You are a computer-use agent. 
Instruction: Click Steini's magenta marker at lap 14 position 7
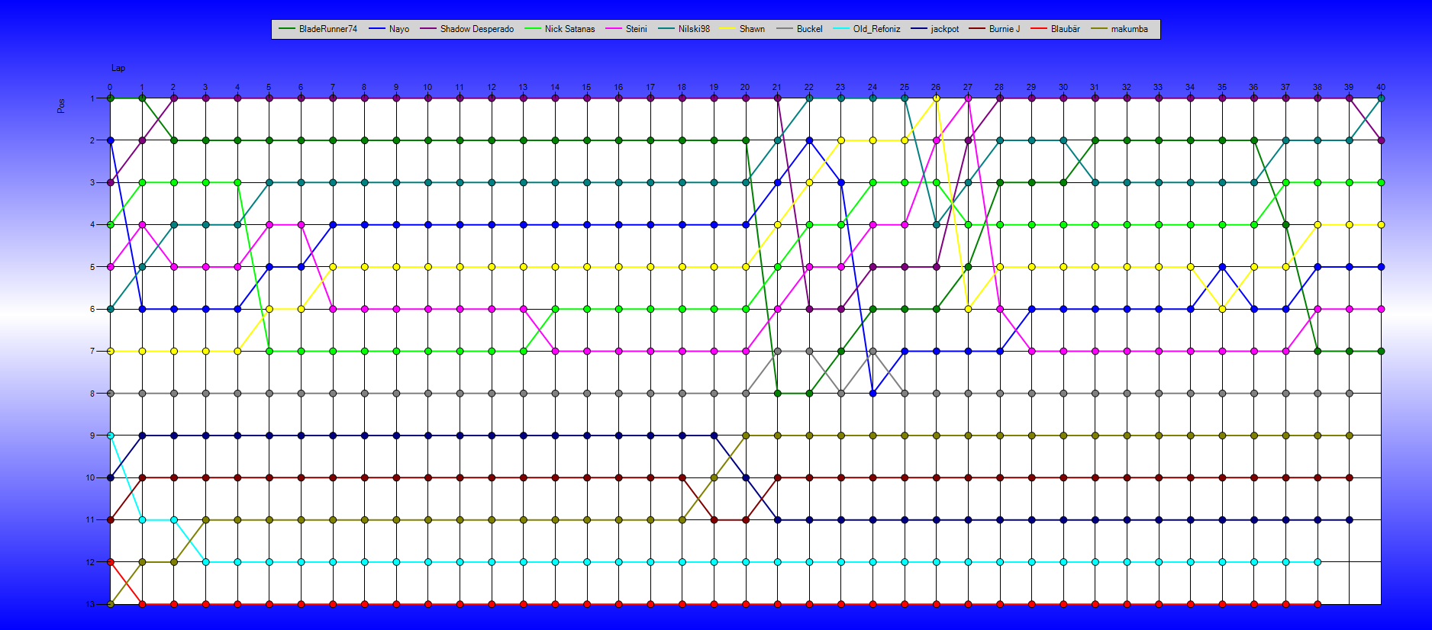555,351
